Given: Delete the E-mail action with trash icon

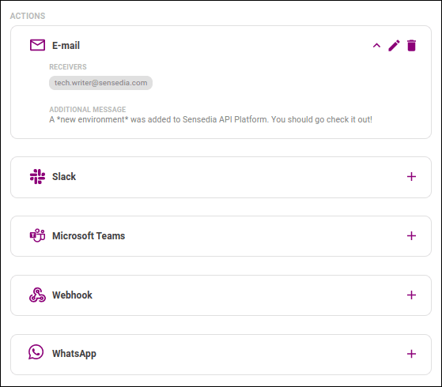Looking at the screenshot, I should click(411, 46).
